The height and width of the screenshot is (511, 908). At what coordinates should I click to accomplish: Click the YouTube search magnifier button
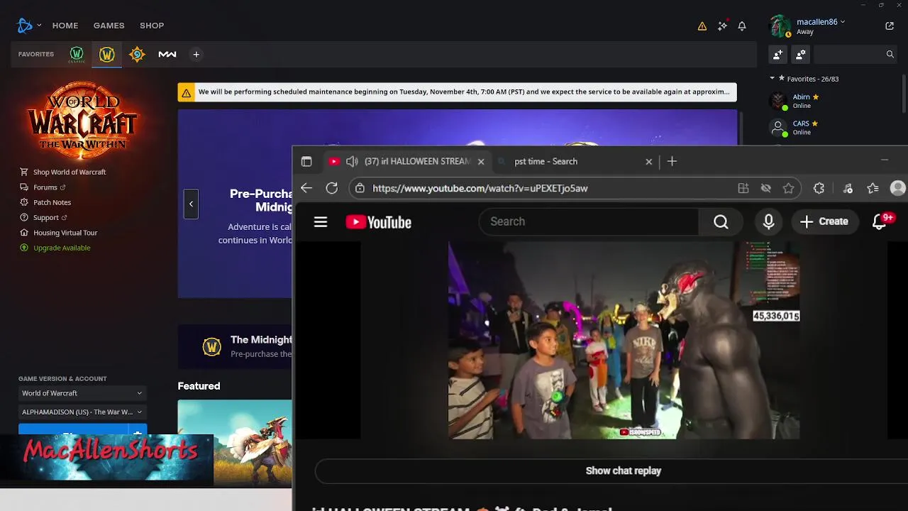(x=721, y=222)
